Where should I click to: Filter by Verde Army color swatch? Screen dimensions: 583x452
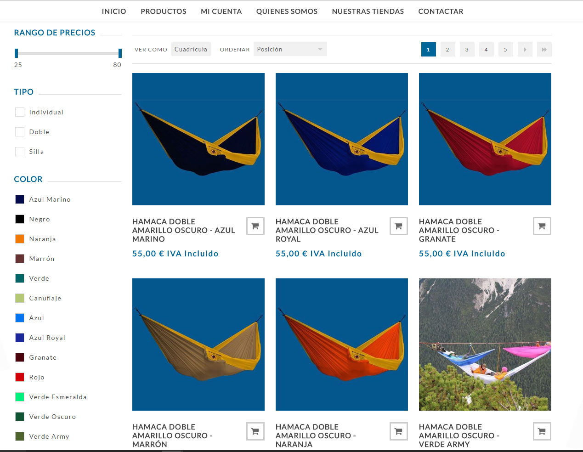point(20,436)
